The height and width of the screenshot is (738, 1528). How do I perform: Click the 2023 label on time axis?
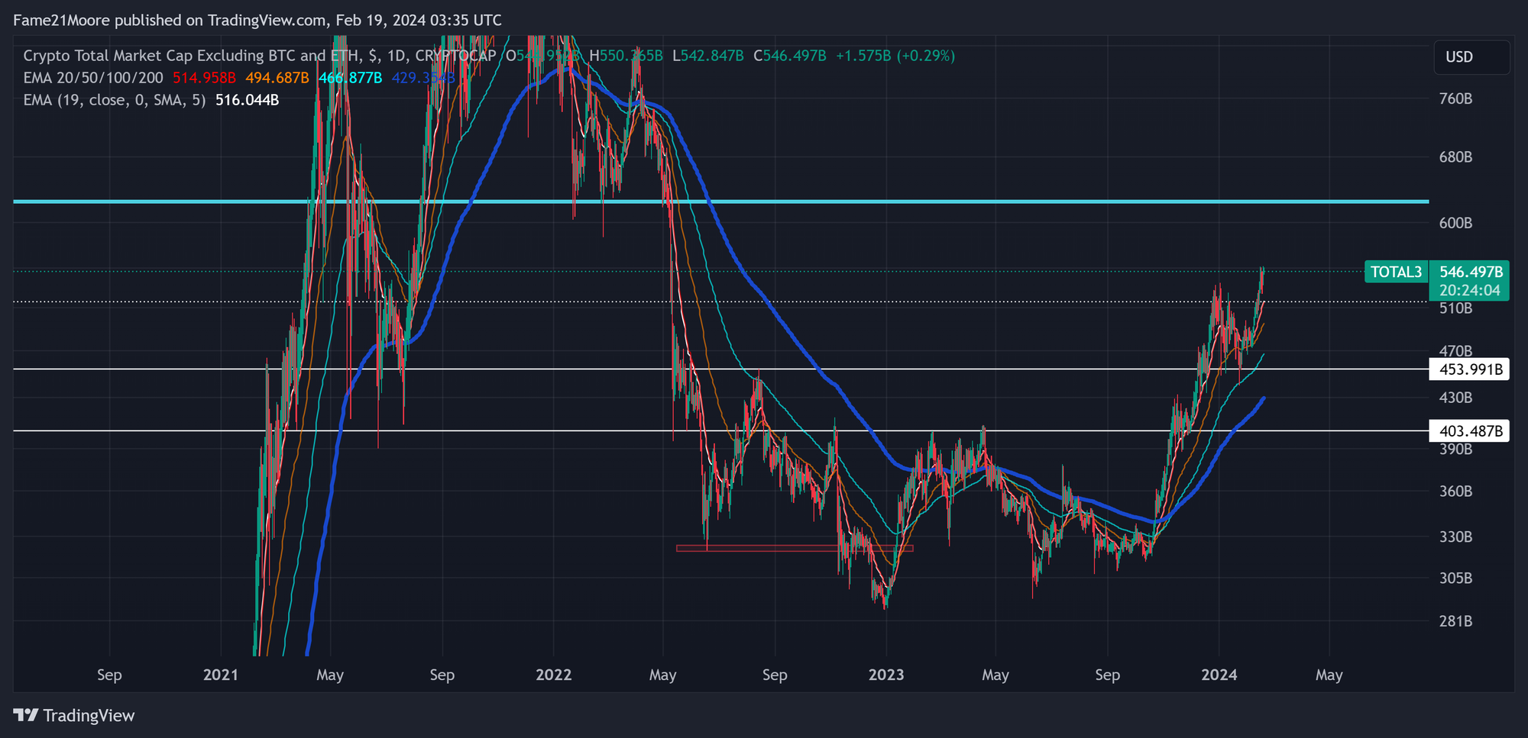[886, 675]
